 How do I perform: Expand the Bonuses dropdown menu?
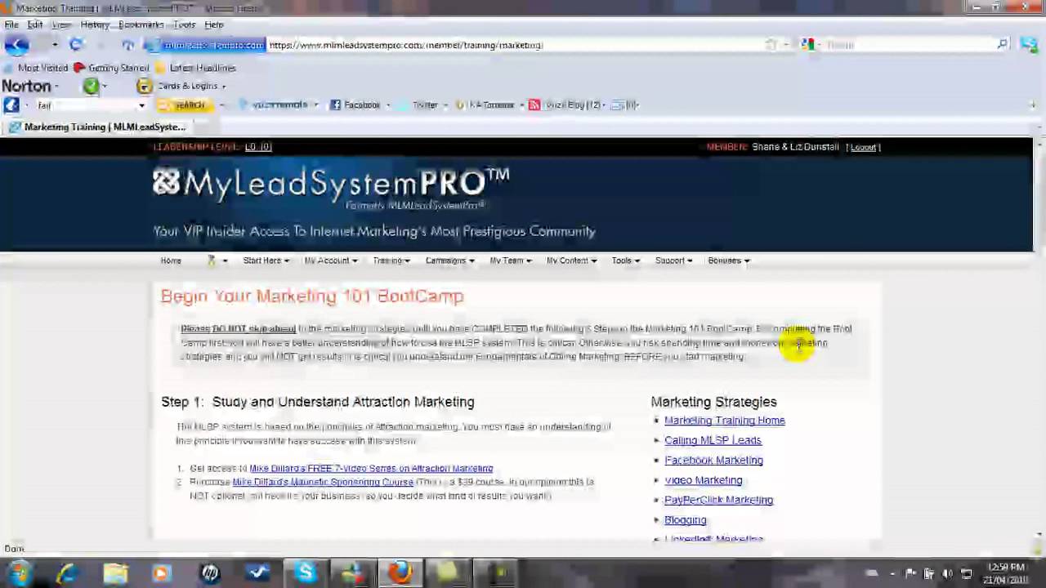point(729,261)
